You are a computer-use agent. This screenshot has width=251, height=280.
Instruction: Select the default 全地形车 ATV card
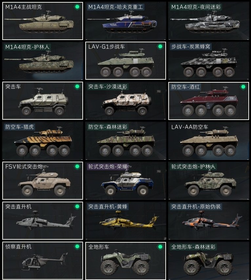[x=126, y=261]
